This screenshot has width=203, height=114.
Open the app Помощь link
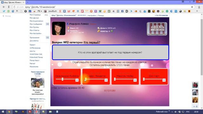(x=101, y=16)
